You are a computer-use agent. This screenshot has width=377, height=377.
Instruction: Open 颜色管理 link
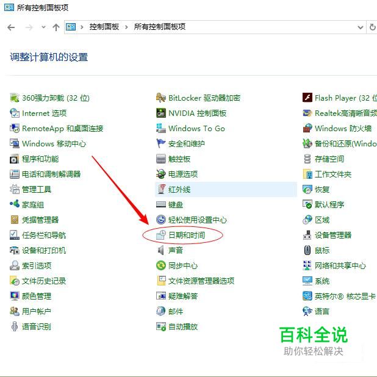click(37, 296)
